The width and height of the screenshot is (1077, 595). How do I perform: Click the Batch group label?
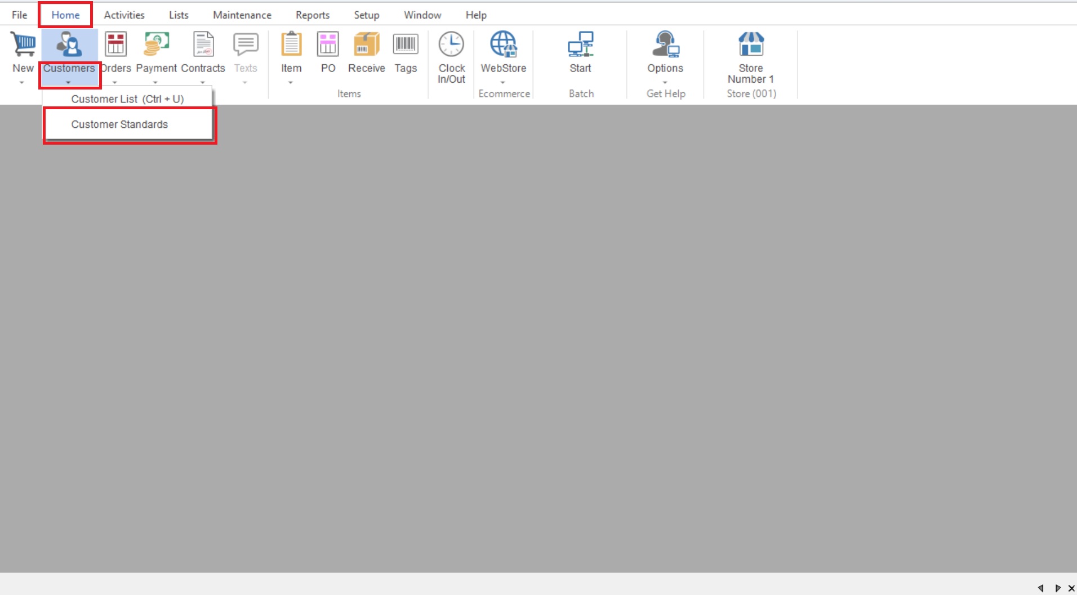pyautogui.click(x=581, y=94)
